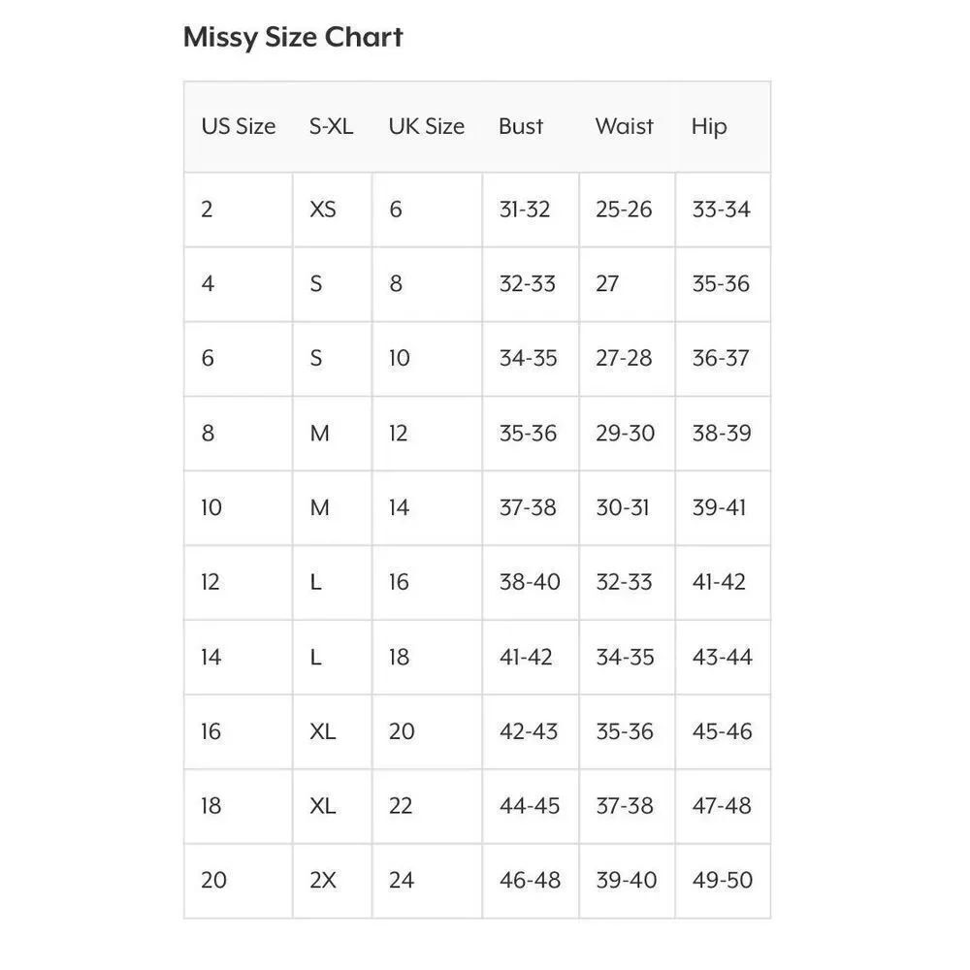Select hip measurement 49-50

tap(723, 880)
